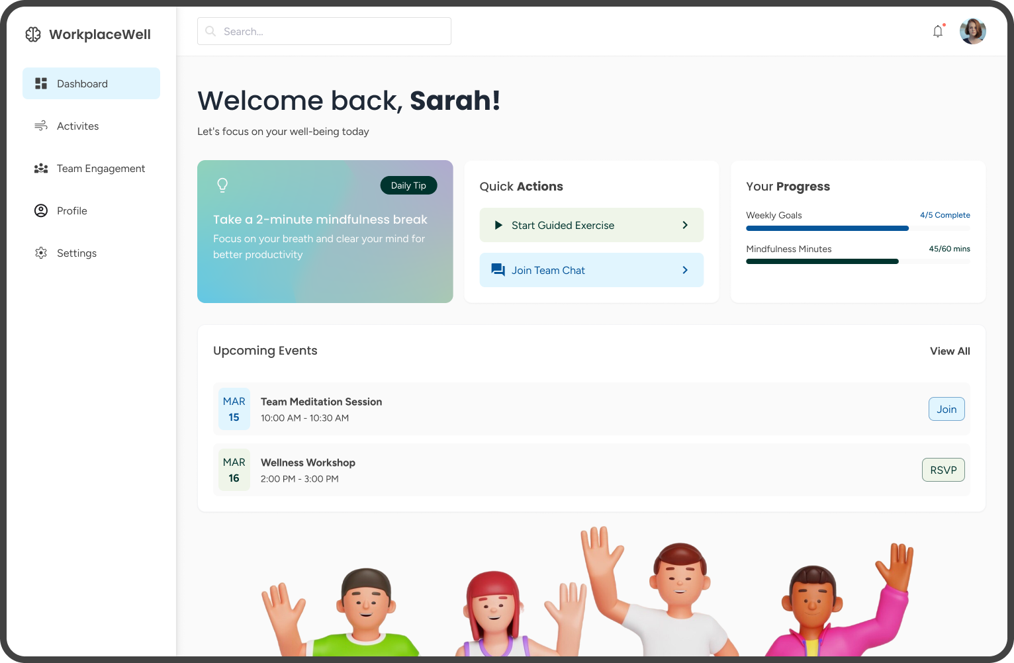This screenshot has height=663, width=1014.
Task: Click the Settings gear icon in sidebar
Action: point(41,253)
